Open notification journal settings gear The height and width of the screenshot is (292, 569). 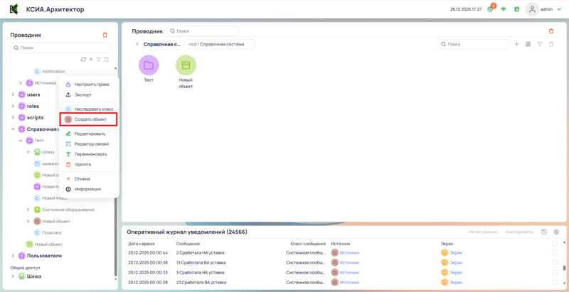pos(556,232)
